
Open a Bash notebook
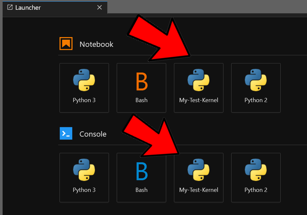pyautogui.click(x=141, y=88)
